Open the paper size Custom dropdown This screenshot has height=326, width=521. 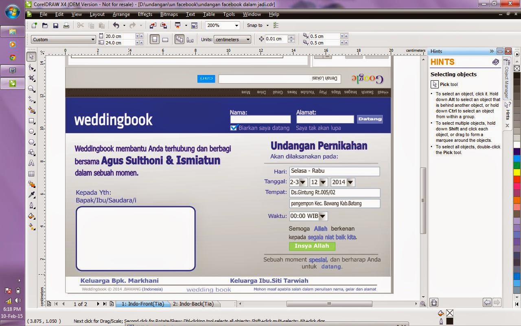click(x=63, y=40)
